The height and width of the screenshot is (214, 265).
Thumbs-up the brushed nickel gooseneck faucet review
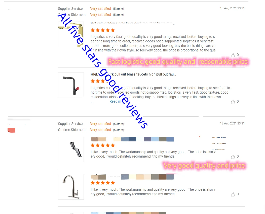tap(233, 194)
